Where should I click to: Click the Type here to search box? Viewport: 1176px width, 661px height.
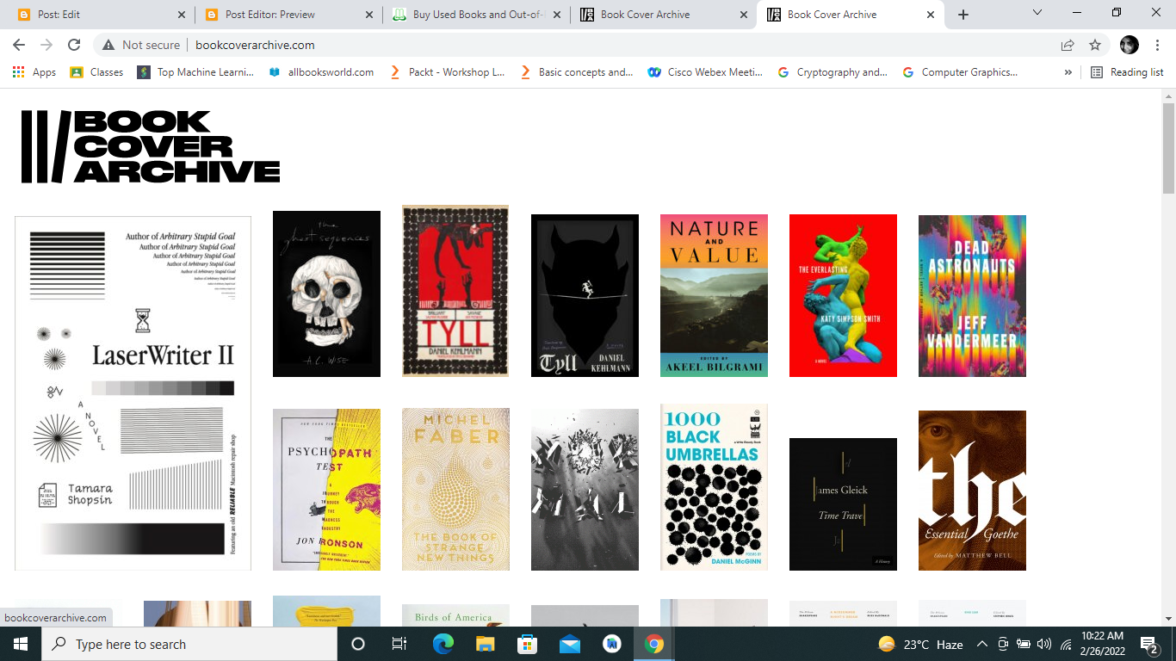coord(189,644)
